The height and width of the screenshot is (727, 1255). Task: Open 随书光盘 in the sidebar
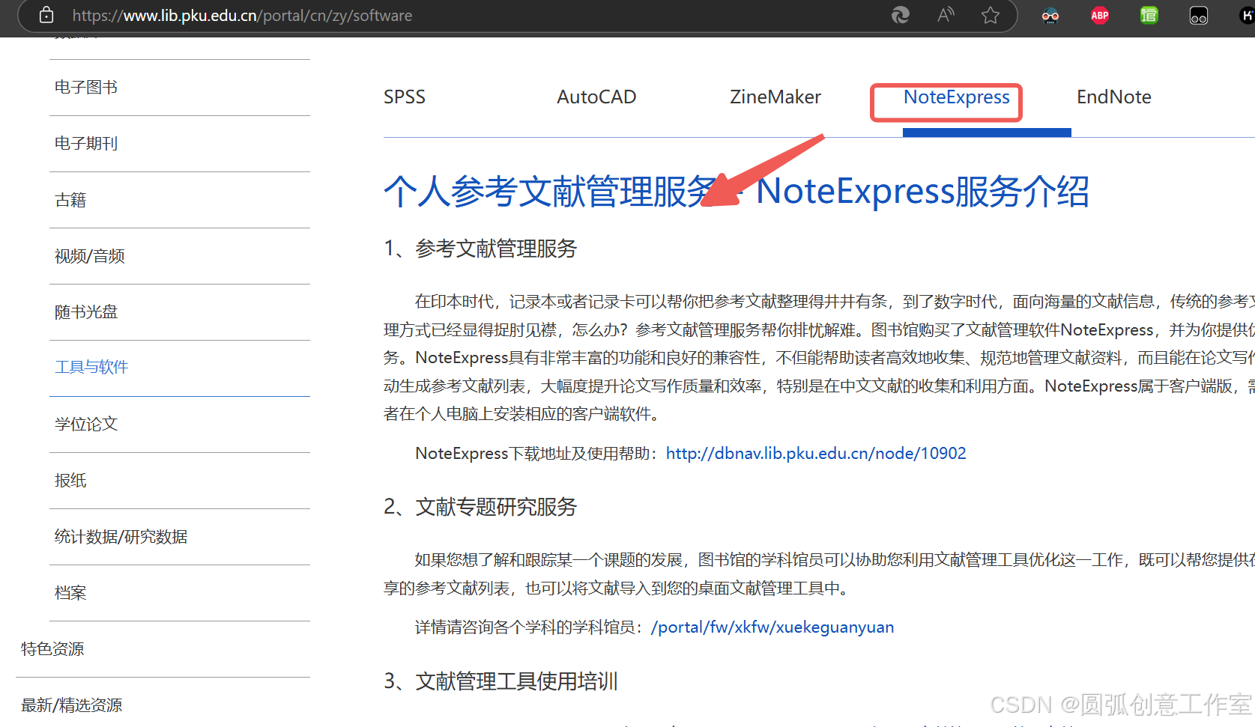pos(86,312)
